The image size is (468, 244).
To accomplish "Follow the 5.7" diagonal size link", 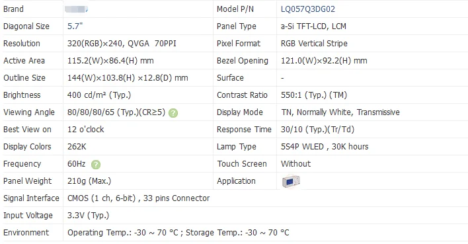I will pyautogui.click(x=75, y=26).
